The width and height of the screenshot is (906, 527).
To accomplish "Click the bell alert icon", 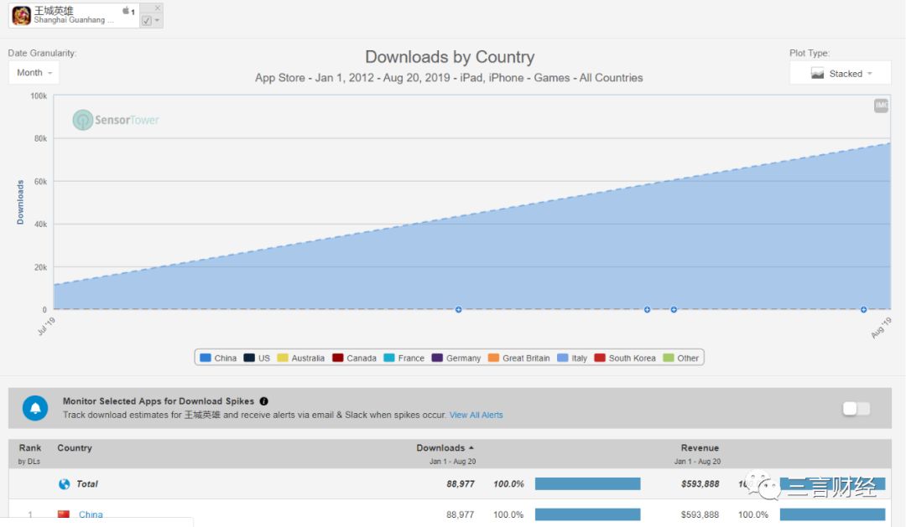I will 35,408.
